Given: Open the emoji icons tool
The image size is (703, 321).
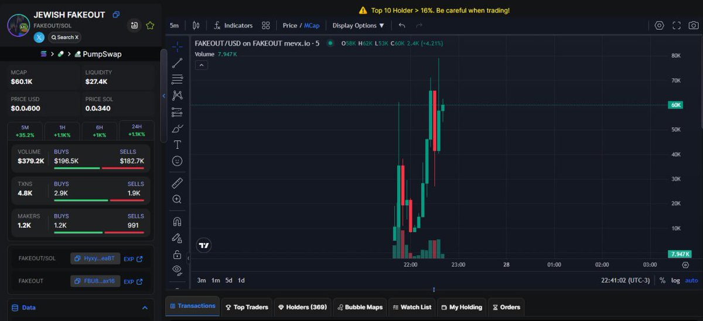Looking at the screenshot, I should [x=177, y=161].
